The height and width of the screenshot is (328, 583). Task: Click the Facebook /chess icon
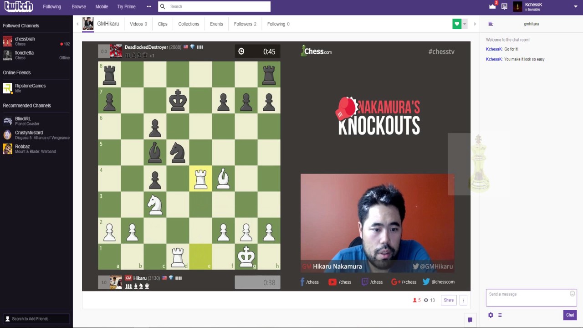pos(302,282)
